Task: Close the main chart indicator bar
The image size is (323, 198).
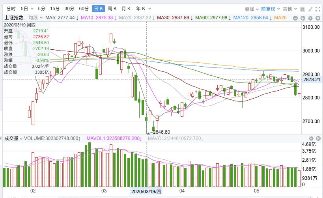Action: (x=317, y=18)
